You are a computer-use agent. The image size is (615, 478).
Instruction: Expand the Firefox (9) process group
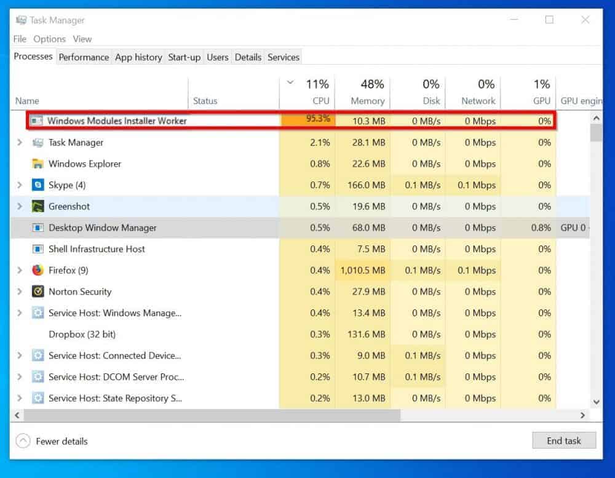pyautogui.click(x=19, y=270)
